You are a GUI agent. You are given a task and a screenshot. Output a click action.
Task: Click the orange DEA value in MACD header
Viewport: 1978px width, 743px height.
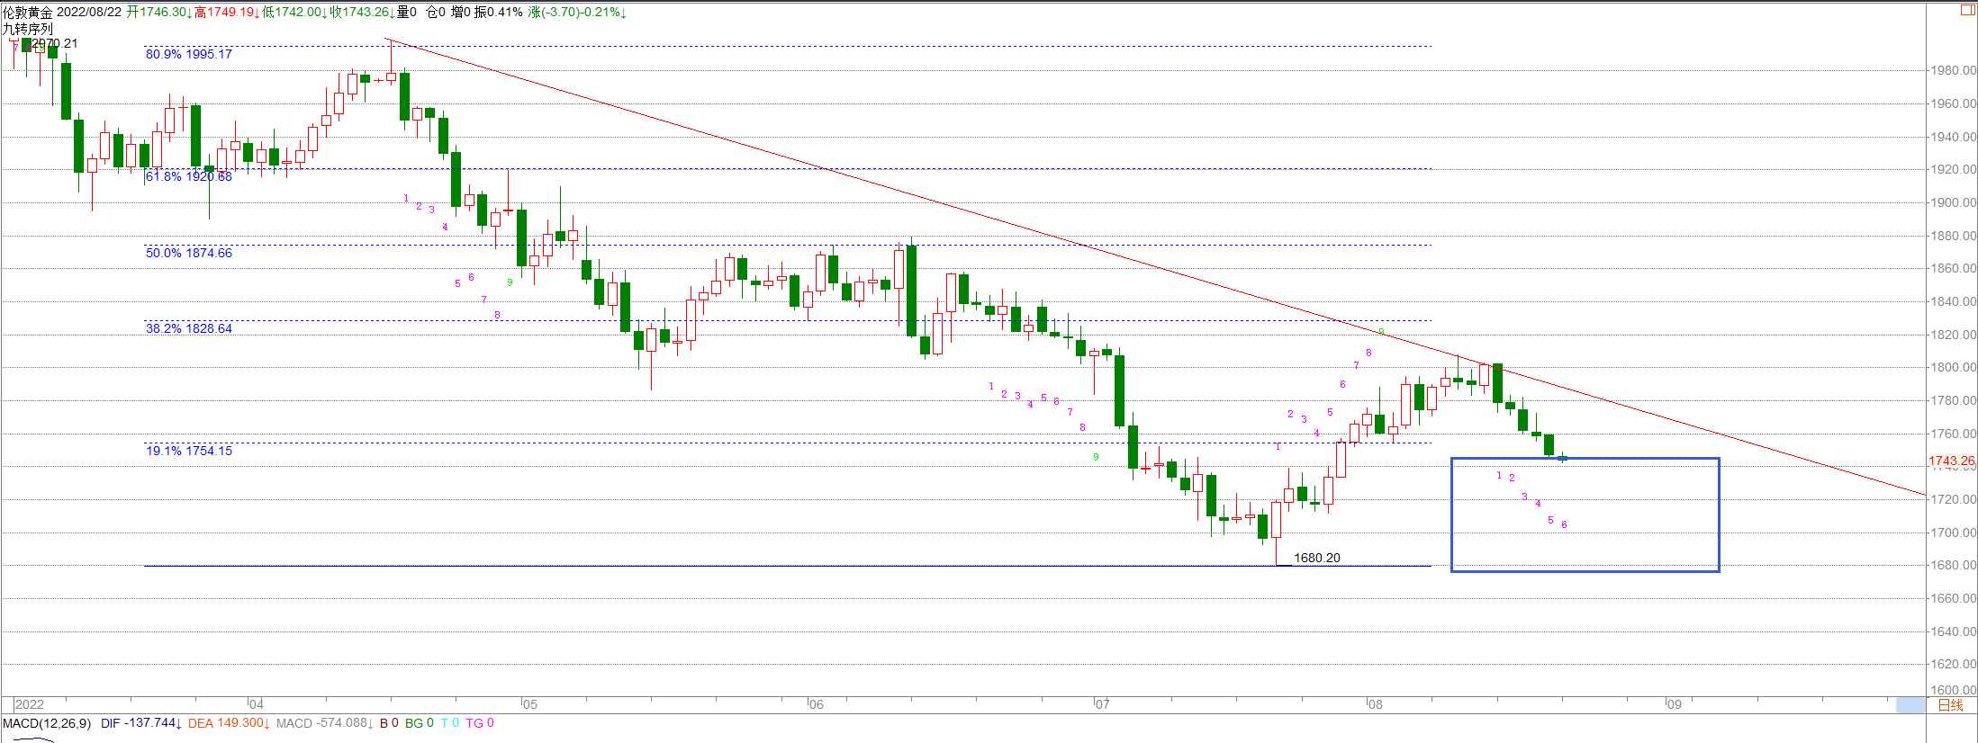click(x=229, y=723)
